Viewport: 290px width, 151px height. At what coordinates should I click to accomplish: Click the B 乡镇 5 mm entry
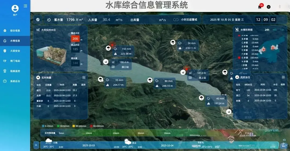(x=250, y=39)
